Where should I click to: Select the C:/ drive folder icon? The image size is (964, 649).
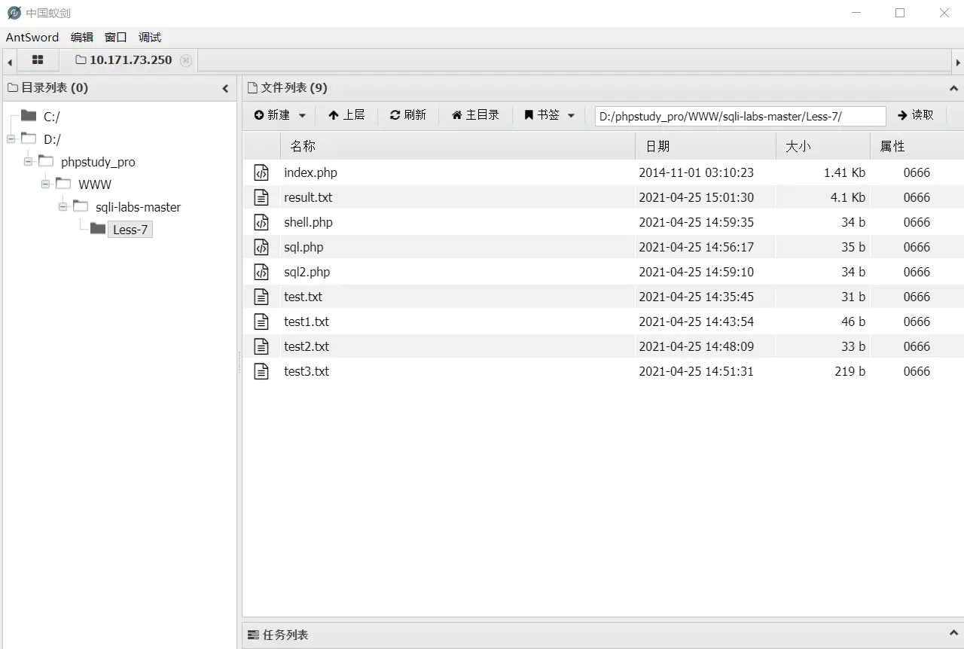(x=29, y=116)
